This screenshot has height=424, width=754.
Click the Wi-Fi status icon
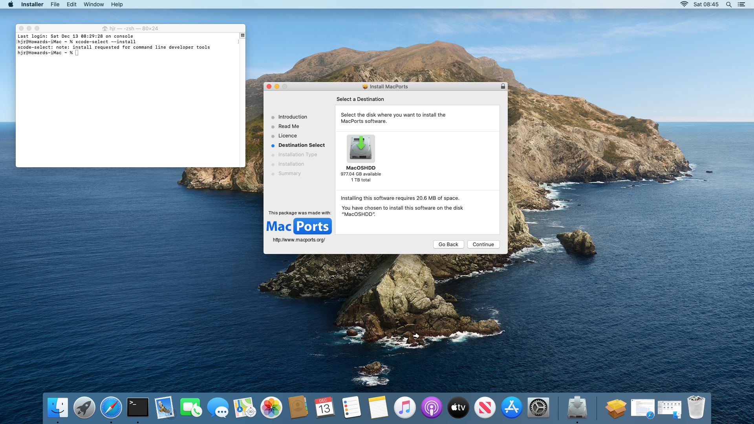click(684, 4)
